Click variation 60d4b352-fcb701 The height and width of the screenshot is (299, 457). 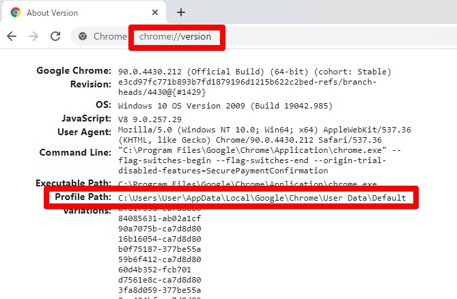155,270
